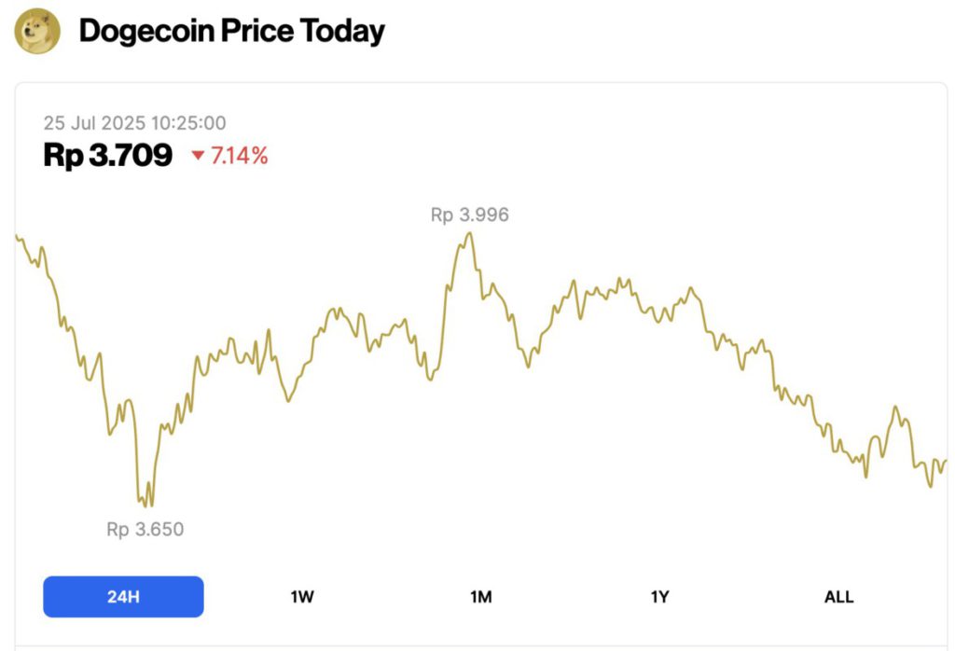Open the Dogecoin logo next to the title
This screenshot has width=955, height=651.
click(x=38, y=29)
